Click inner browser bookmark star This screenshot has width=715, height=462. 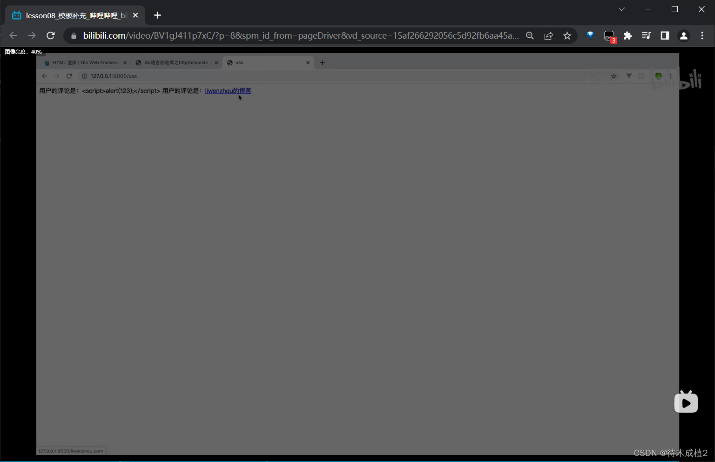pos(614,76)
